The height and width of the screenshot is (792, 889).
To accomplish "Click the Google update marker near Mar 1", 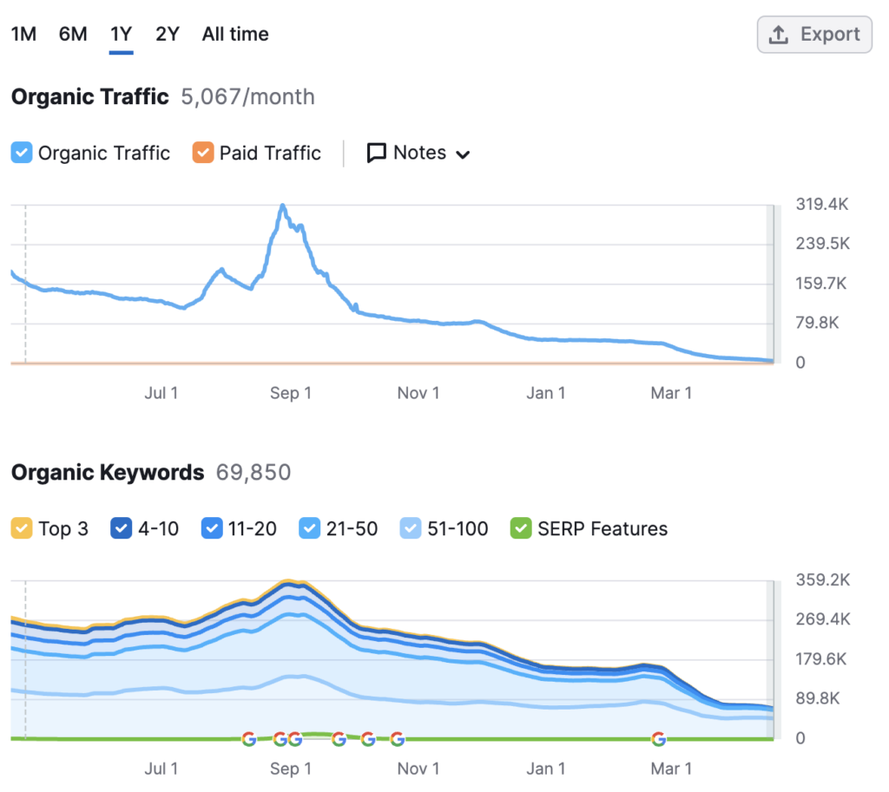I will pos(658,739).
